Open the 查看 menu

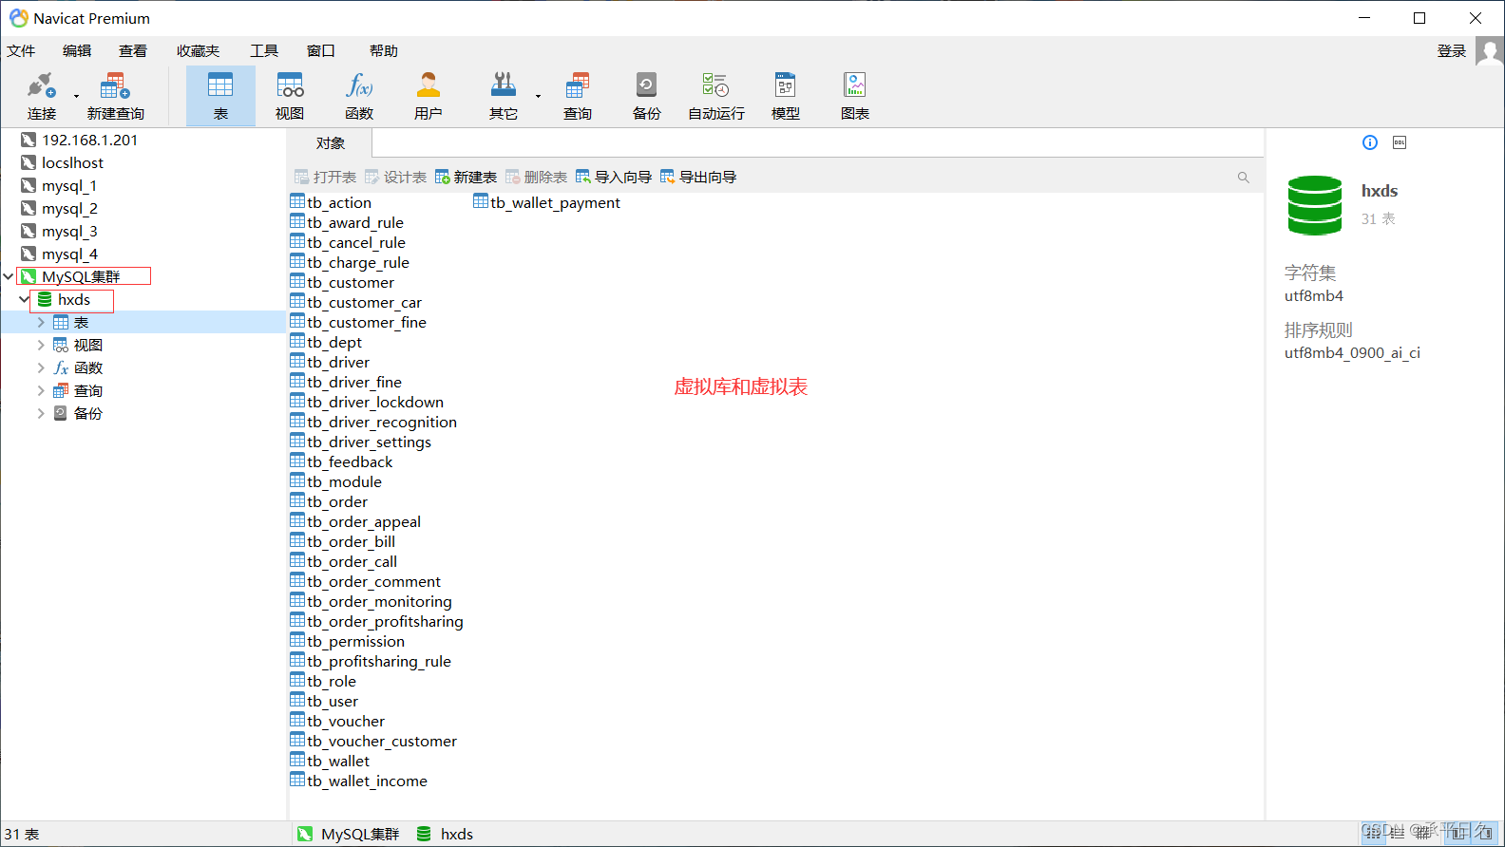tap(133, 51)
